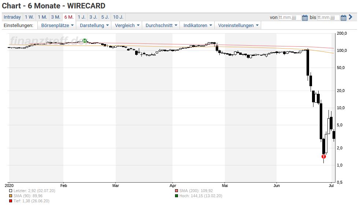The height and width of the screenshot is (210, 360).
Task: Click the chart title 'Chart - 6 Monate - WIRECARD'
Action: point(53,6)
